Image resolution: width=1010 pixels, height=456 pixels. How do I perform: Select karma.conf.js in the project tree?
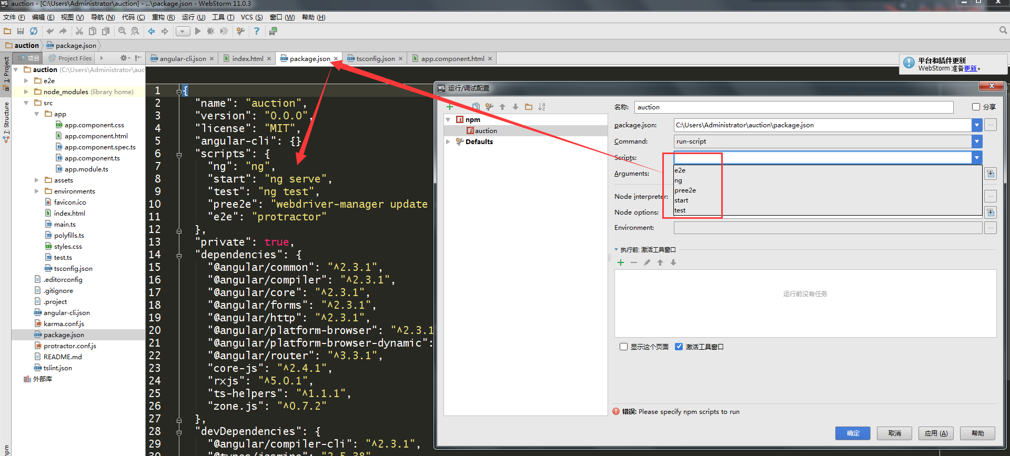pyautogui.click(x=63, y=323)
